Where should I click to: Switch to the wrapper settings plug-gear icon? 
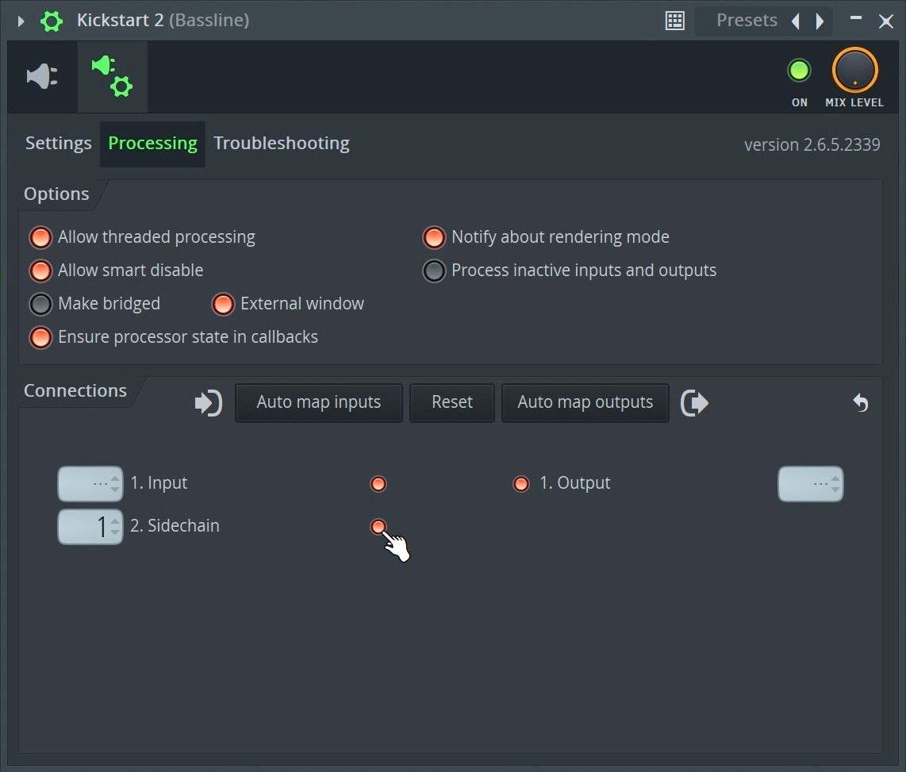pos(112,76)
